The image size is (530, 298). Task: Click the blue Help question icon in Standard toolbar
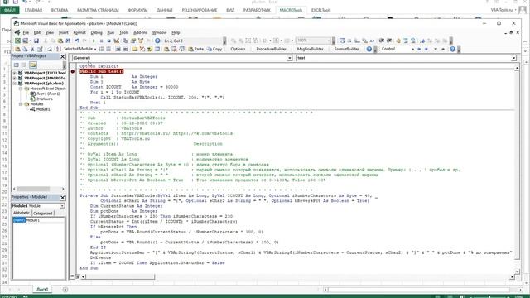click(157, 41)
